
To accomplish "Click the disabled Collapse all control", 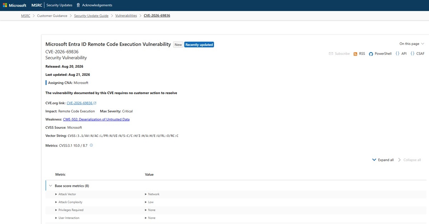I will 409,160.
